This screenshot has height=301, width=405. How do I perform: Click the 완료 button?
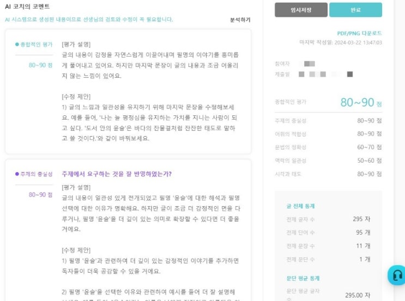click(355, 10)
